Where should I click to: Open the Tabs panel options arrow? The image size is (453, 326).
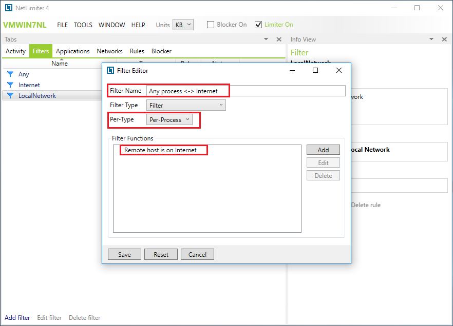[266, 39]
